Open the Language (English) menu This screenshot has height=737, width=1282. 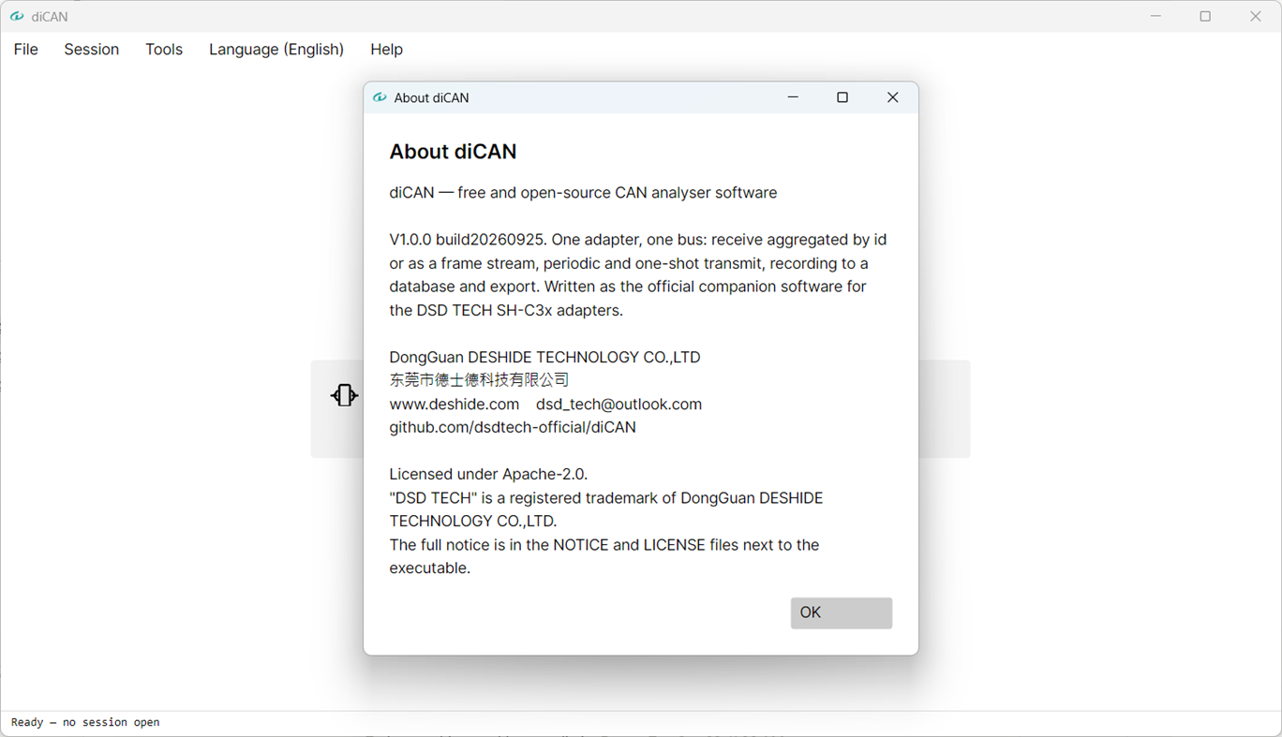pyautogui.click(x=276, y=50)
